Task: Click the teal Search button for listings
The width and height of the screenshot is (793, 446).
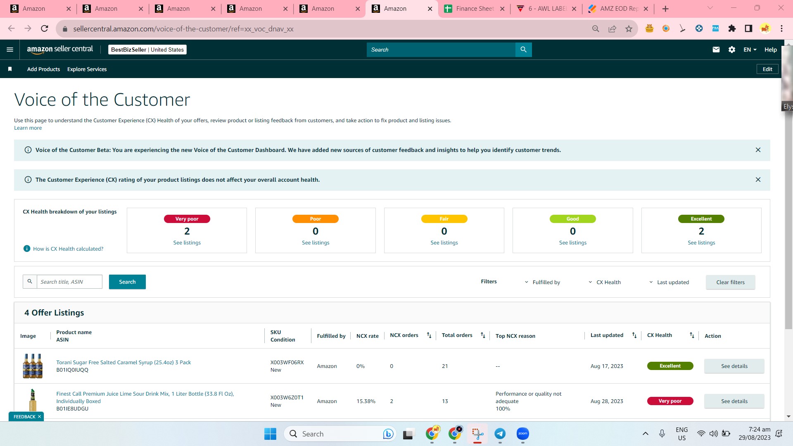Action: (127, 282)
